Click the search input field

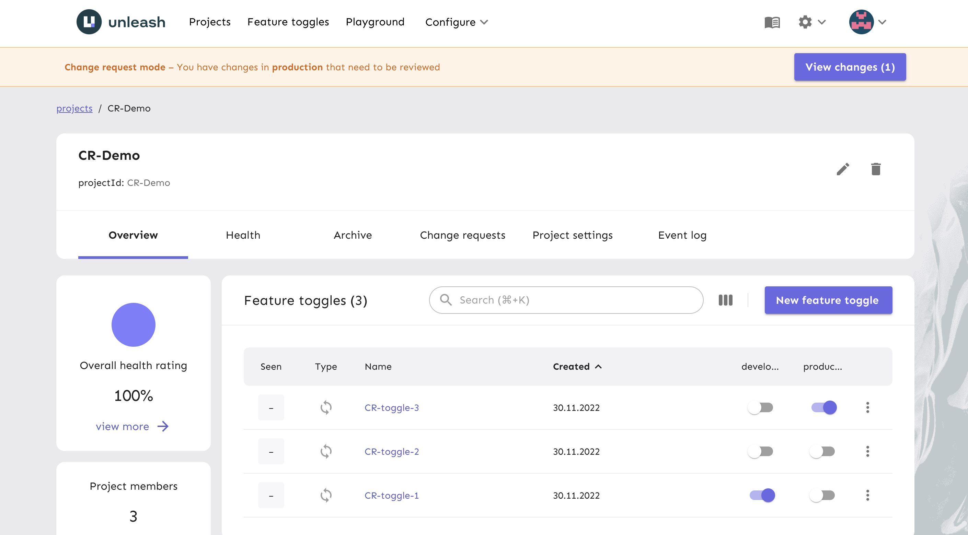click(566, 300)
